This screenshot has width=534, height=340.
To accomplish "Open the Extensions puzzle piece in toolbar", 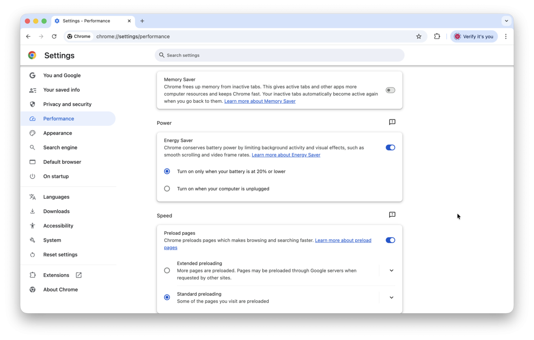I will [x=437, y=36].
